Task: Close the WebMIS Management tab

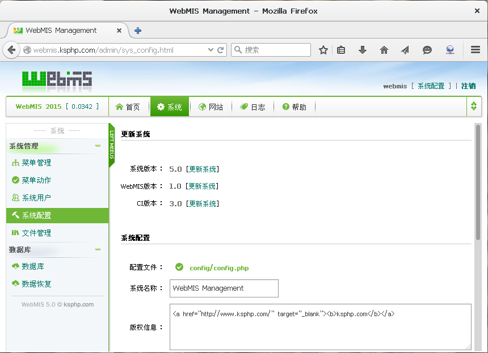Action: [119, 31]
